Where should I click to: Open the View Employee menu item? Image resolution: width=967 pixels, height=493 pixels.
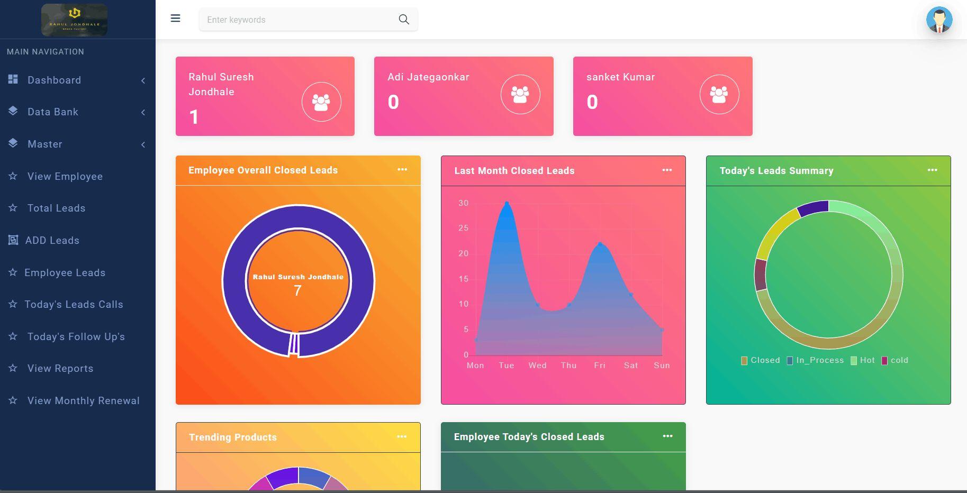point(65,177)
